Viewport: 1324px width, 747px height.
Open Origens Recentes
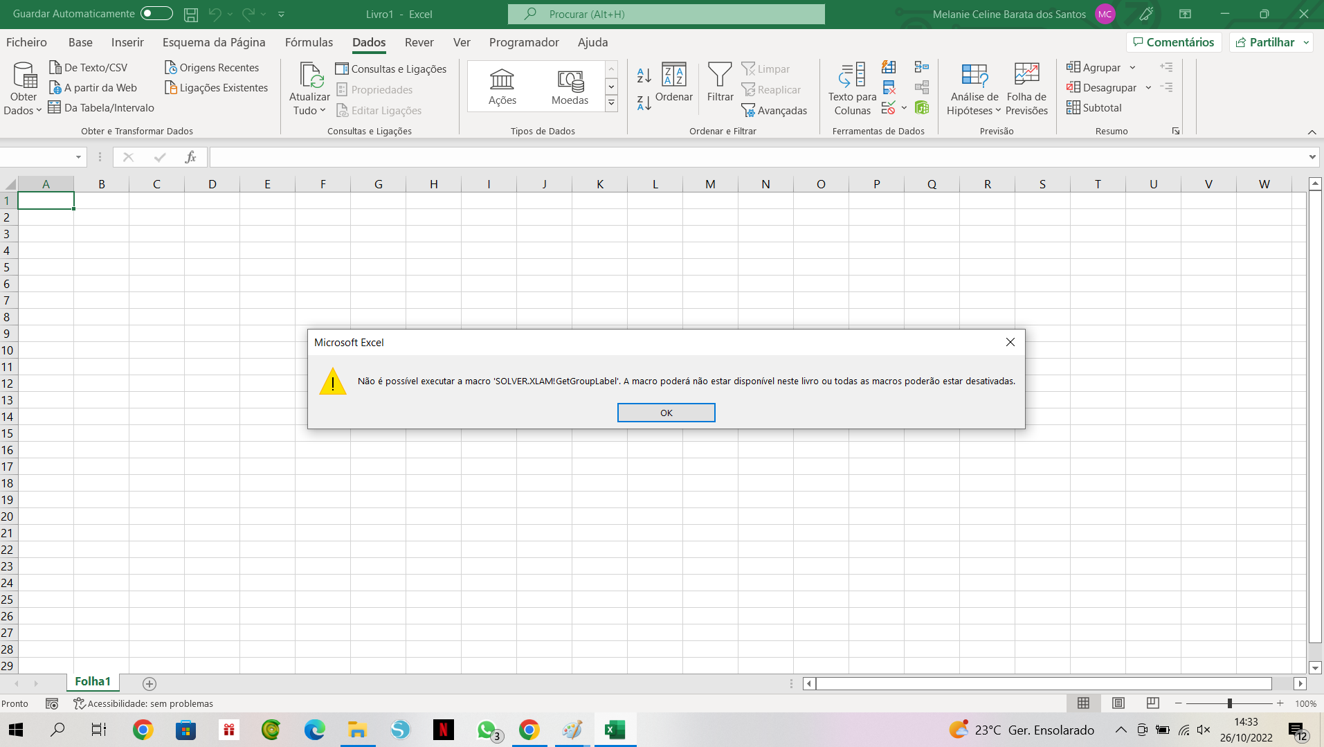click(212, 67)
